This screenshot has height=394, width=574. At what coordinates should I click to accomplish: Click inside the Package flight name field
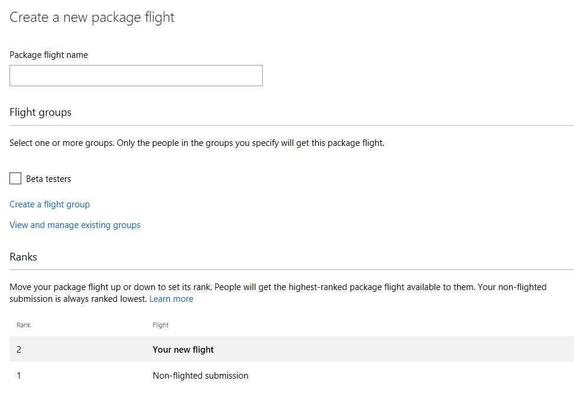pos(136,76)
